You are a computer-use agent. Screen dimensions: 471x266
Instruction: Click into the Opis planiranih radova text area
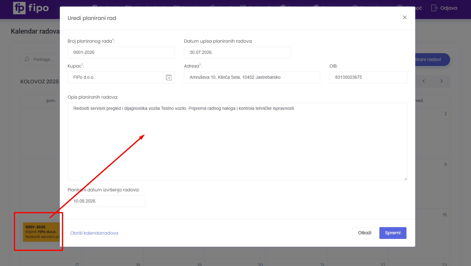point(238,142)
